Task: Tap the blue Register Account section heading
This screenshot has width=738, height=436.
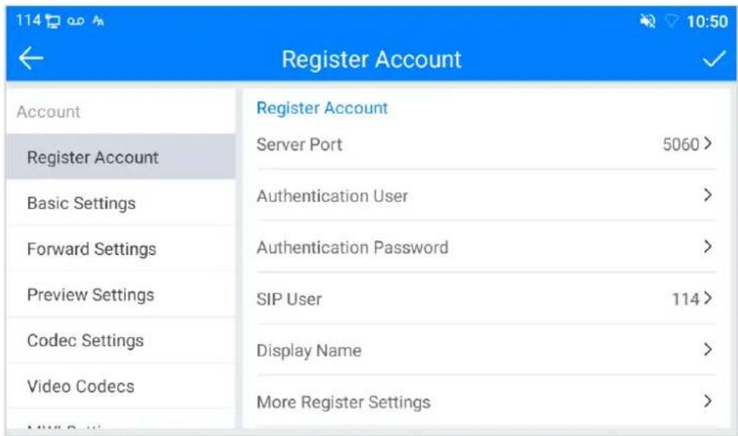Action: pyautogui.click(x=322, y=107)
